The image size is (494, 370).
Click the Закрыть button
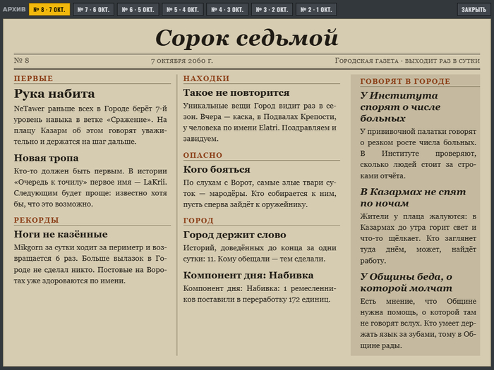coord(474,9)
